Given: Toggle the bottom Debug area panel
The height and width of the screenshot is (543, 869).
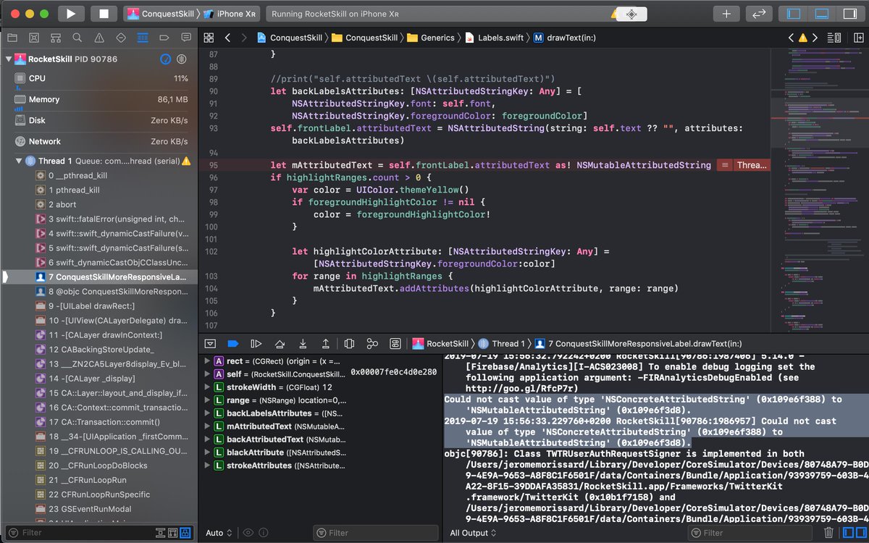Looking at the screenshot, I should [x=821, y=14].
